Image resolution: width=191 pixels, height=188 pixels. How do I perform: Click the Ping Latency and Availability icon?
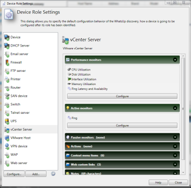click(x=69, y=89)
